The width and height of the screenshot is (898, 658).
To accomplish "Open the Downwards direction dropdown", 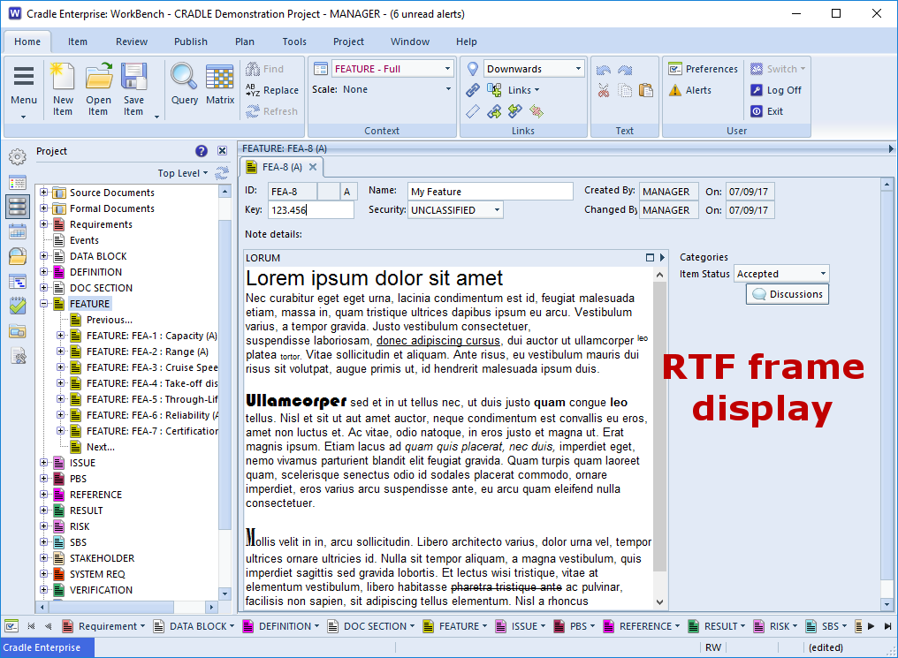I will tap(578, 69).
